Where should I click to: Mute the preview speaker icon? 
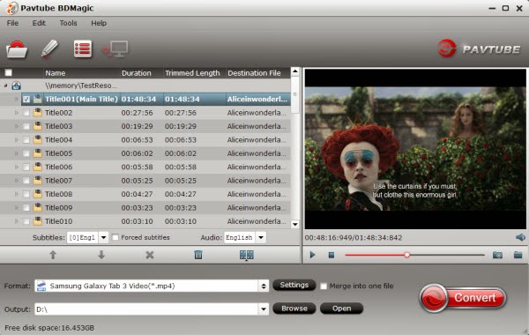coord(520,237)
